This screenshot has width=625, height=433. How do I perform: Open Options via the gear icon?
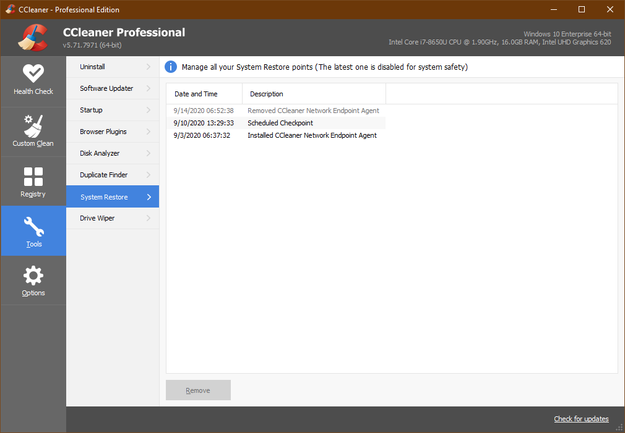tap(33, 276)
